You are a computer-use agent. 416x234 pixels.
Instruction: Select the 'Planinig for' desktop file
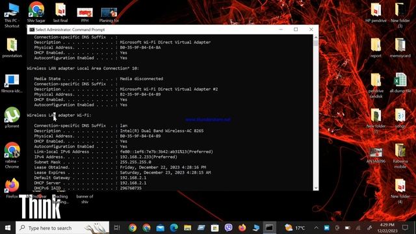click(x=109, y=12)
